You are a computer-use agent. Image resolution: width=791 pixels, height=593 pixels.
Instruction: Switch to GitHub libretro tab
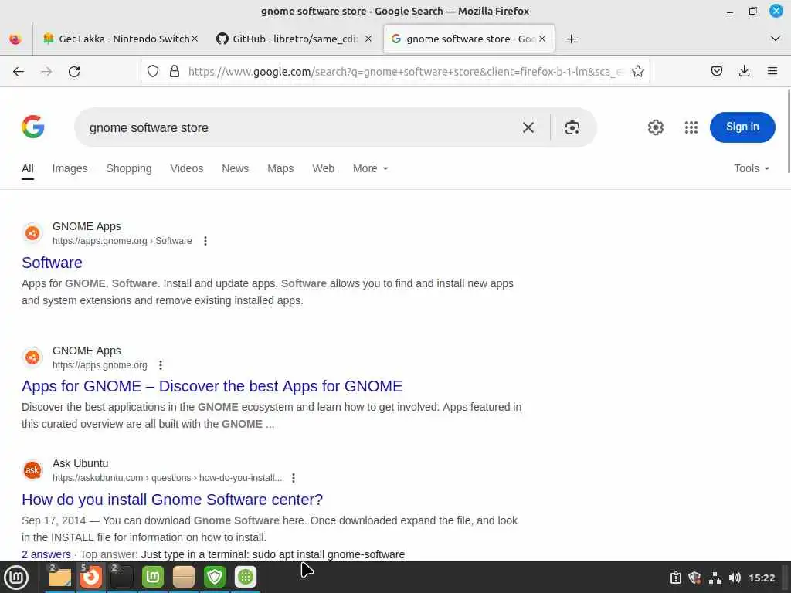click(295, 39)
